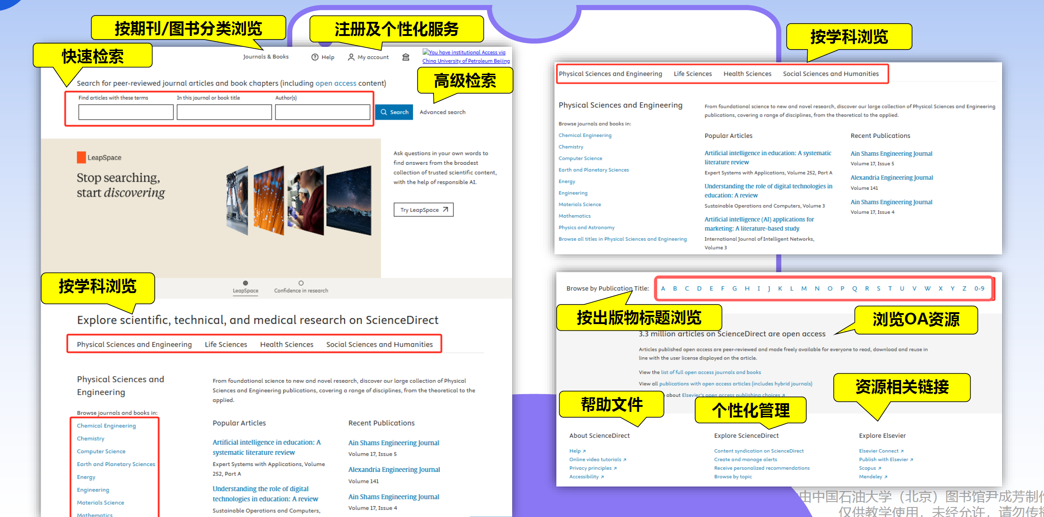This screenshot has height=517, width=1044.
Task: Click the starry night sky banner image
Action: (x=349, y=201)
